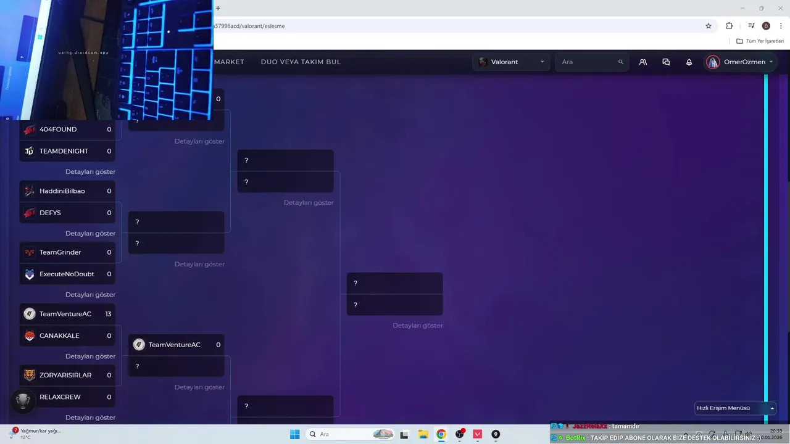
Task: Open the notifications bell
Action: pyautogui.click(x=689, y=62)
